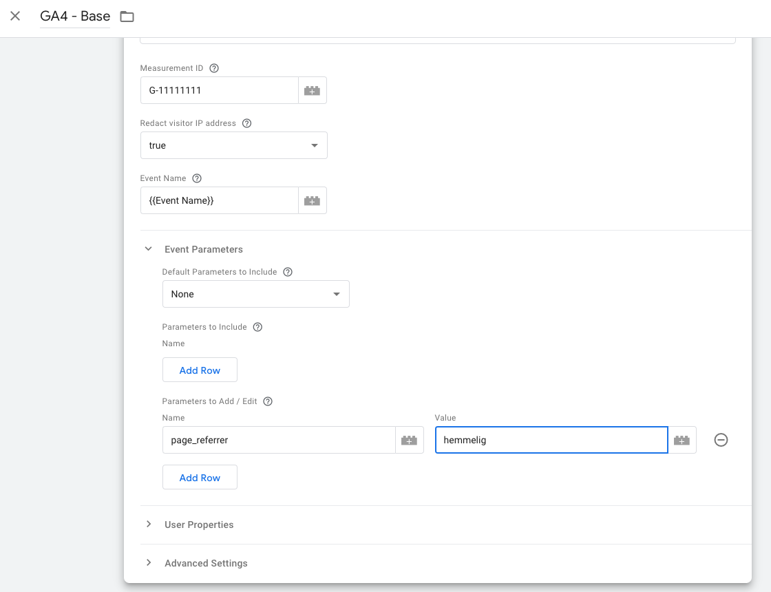Screen dimensions: 771x592
Task: Expand the User Properties section
Action: (x=149, y=524)
